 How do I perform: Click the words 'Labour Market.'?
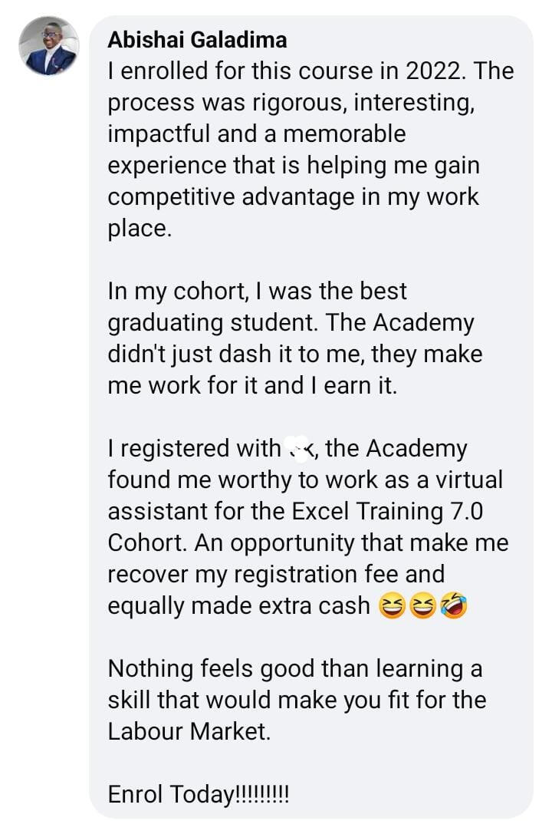click(x=189, y=731)
